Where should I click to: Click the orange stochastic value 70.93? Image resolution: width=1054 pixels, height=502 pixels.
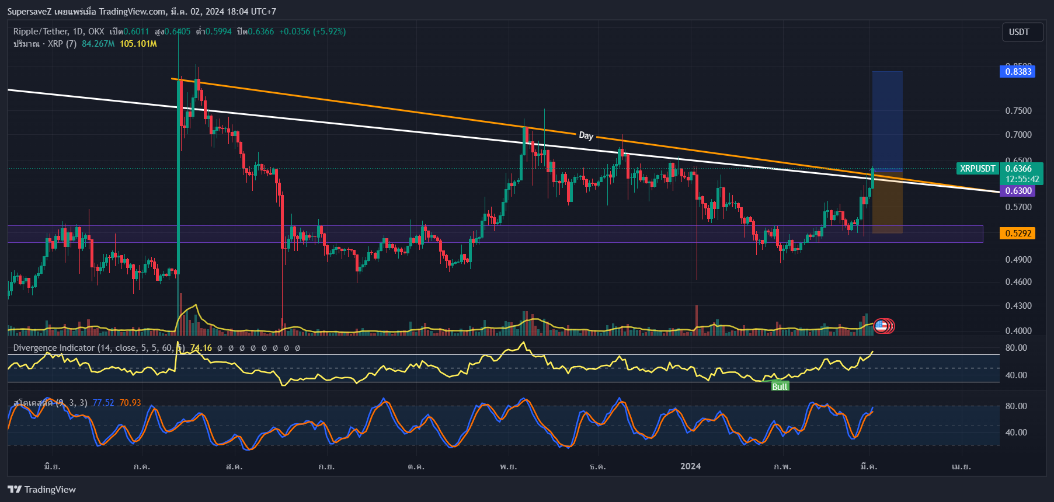coord(130,403)
